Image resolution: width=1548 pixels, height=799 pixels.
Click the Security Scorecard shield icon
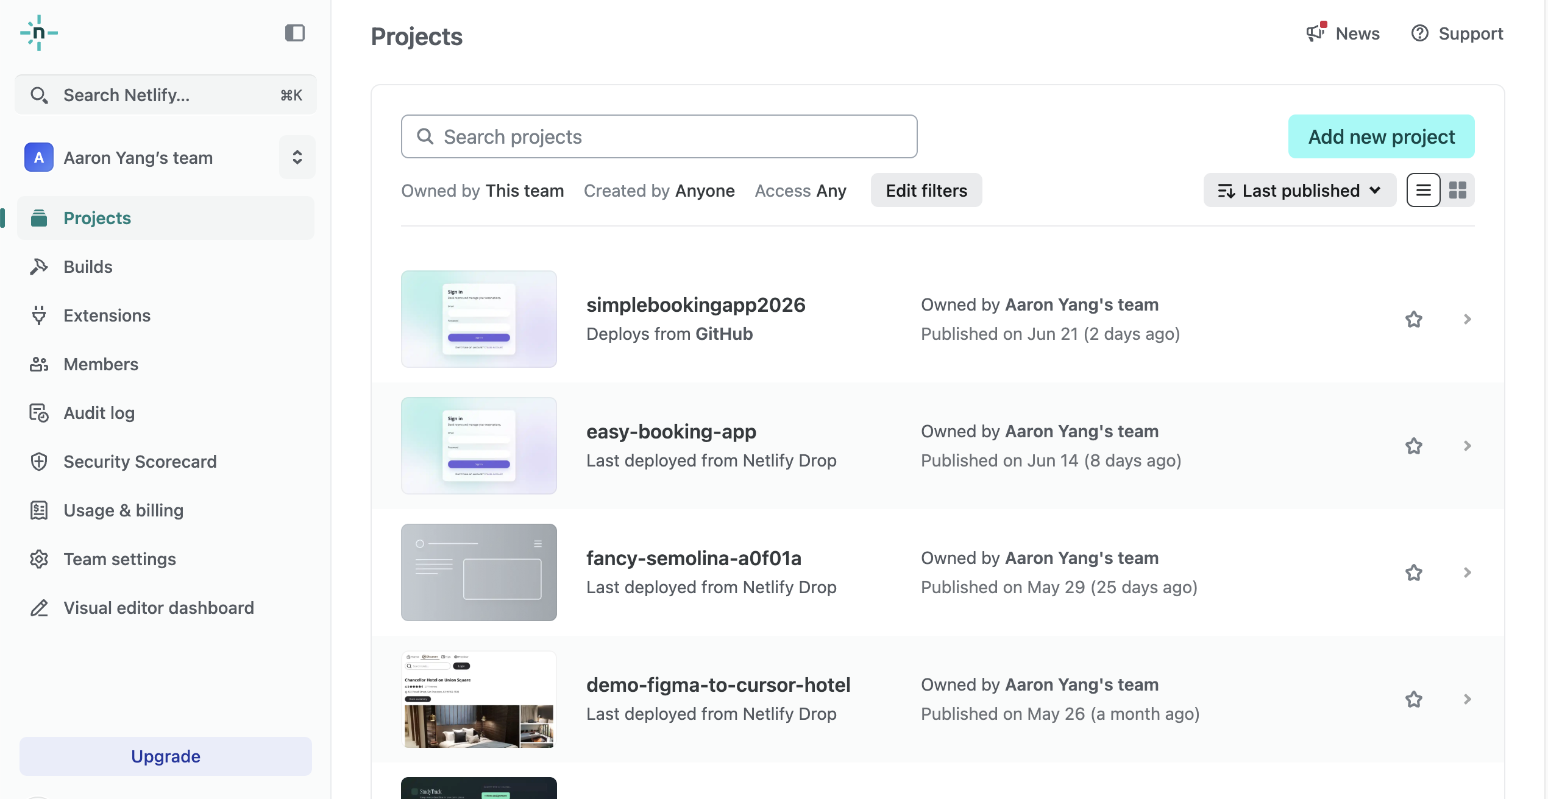39,462
